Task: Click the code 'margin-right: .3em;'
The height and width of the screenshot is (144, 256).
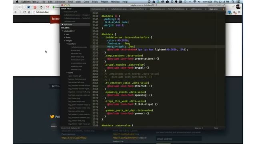Action: (121, 46)
